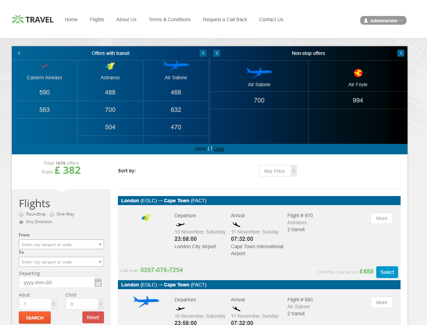Go to the Flights menu item
This screenshot has width=427, height=325.
(x=97, y=19)
